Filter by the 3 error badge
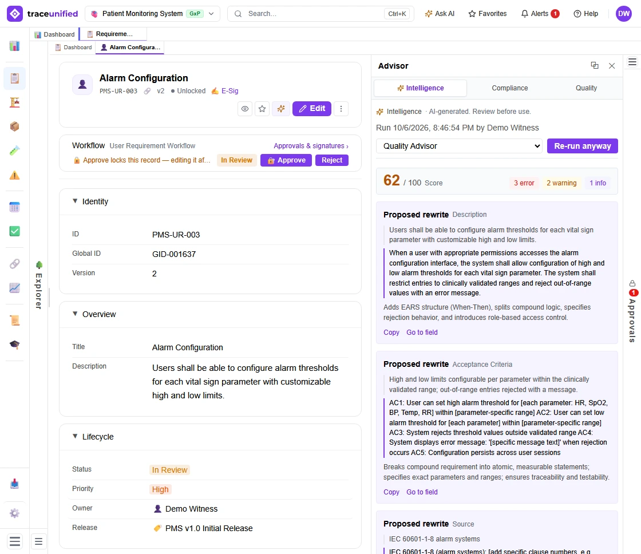641x554 pixels. click(524, 183)
